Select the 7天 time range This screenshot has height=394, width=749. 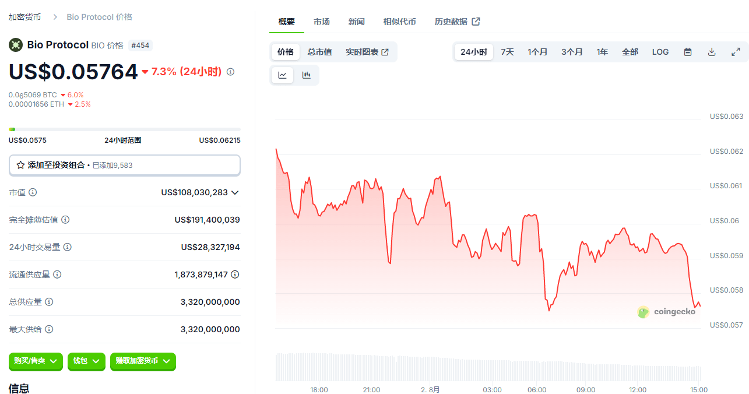click(x=508, y=52)
